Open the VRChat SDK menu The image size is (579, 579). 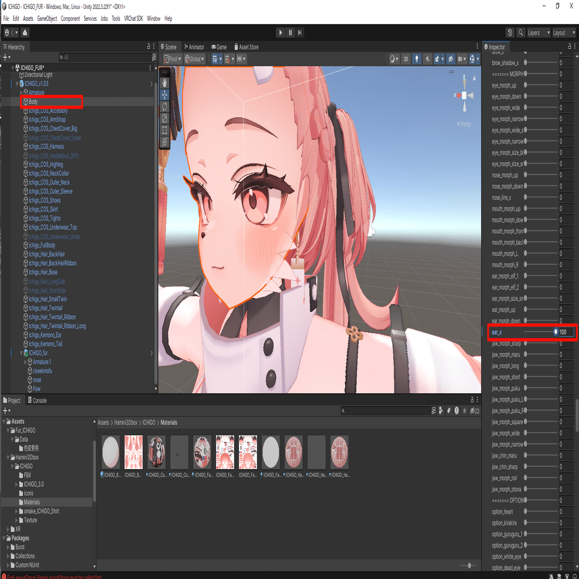(134, 18)
